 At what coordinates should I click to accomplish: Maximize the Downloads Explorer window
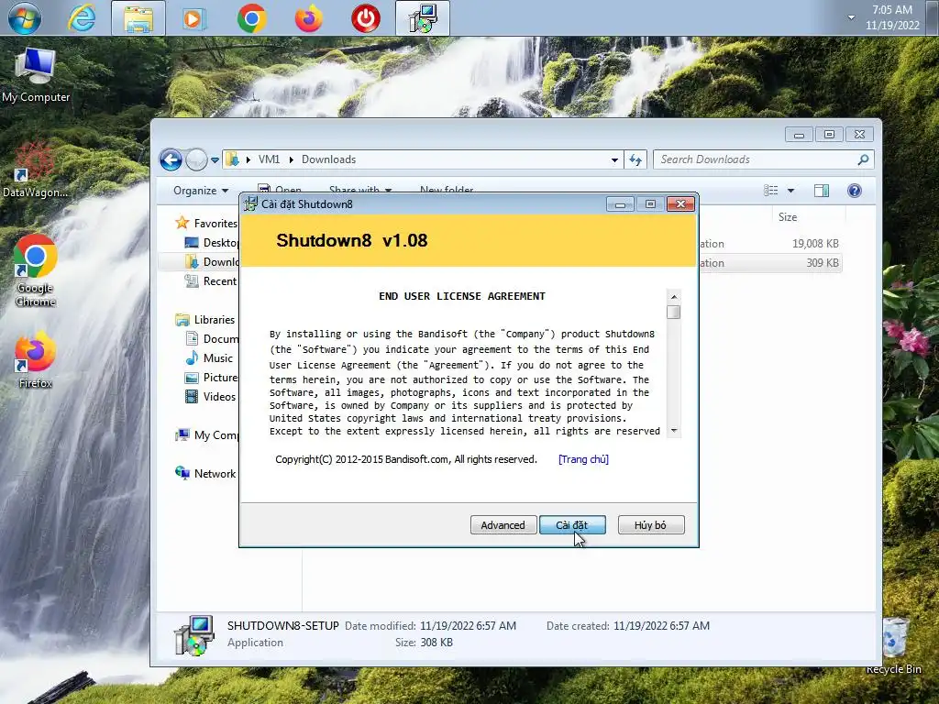(829, 134)
